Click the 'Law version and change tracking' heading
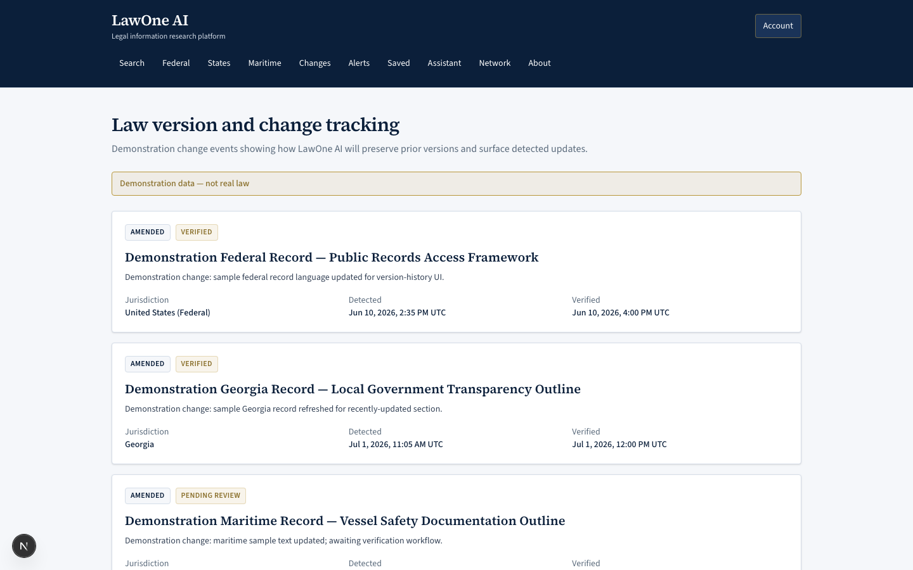Image resolution: width=913 pixels, height=570 pixels. tap(256, 125)
